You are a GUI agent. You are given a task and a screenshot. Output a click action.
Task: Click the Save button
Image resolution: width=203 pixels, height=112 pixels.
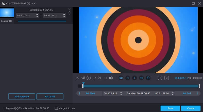[170, 108]
